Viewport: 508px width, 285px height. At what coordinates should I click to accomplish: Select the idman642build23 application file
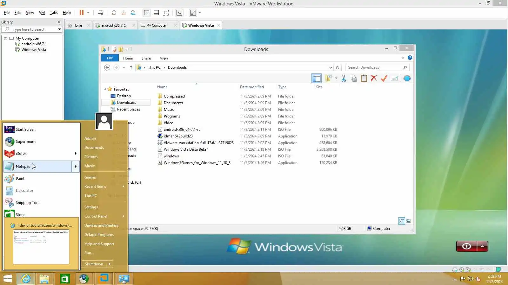pos(178,136)
